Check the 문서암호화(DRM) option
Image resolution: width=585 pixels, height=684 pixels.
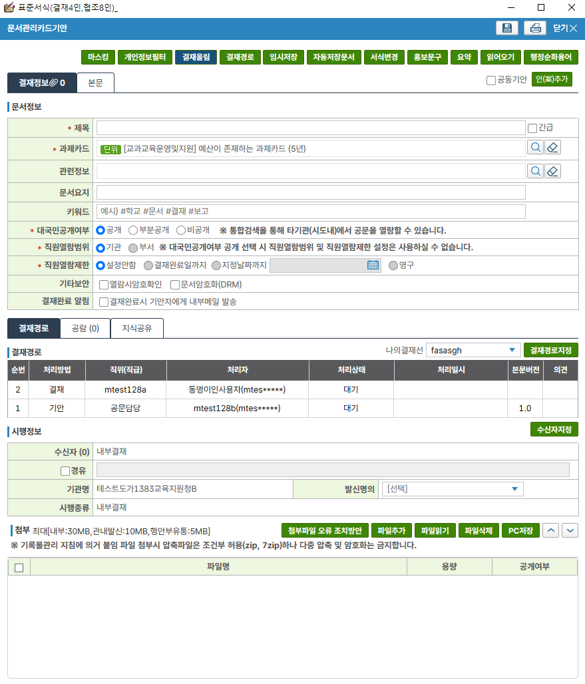[175, 284]
